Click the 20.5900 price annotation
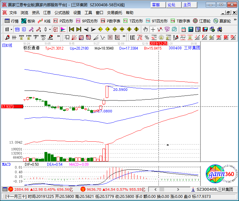The height and width of the screenshot is (201, 239). [120, 90]
